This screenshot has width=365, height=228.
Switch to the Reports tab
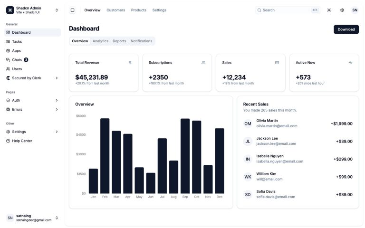tap(119, 41)
